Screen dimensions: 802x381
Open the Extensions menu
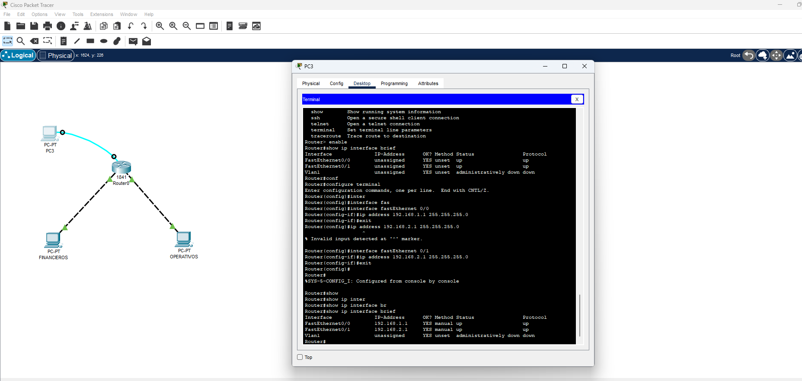(102, 14)
